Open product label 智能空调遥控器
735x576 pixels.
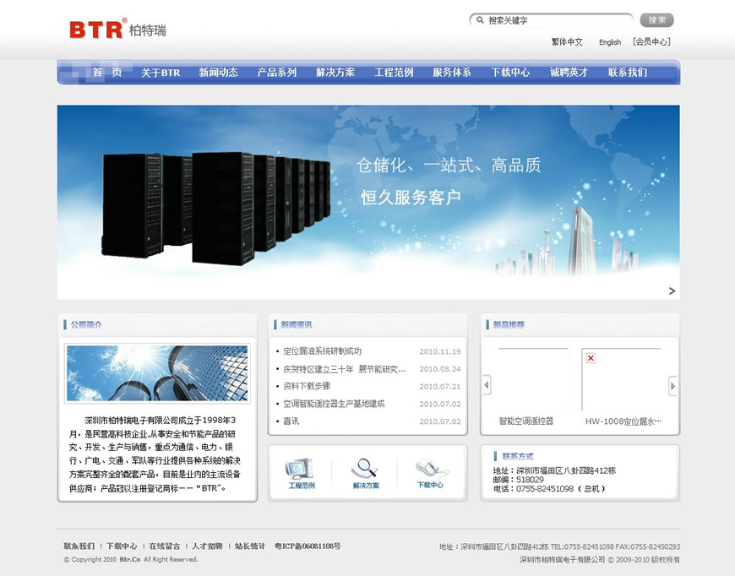[x=526, y=421]
